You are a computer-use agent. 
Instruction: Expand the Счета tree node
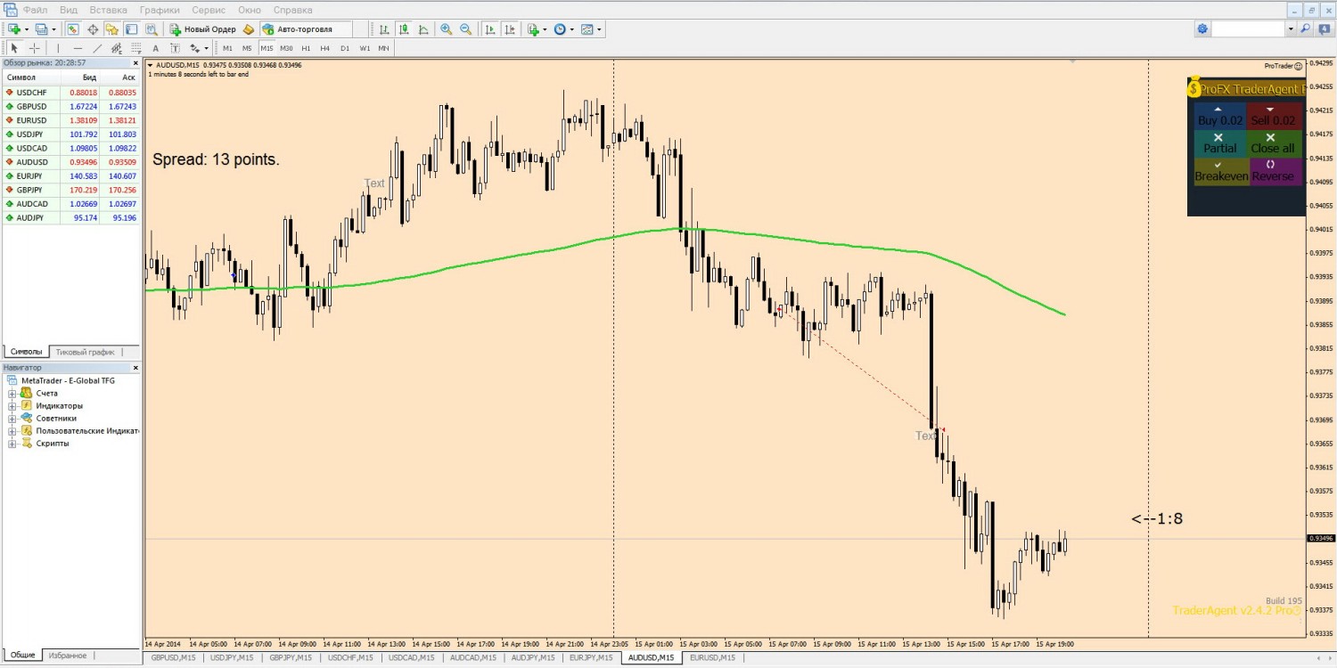pyautogui.click(x=12, y=393)
